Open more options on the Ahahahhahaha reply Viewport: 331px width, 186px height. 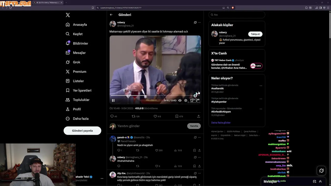pyautogui.click(x=199, y=157)
